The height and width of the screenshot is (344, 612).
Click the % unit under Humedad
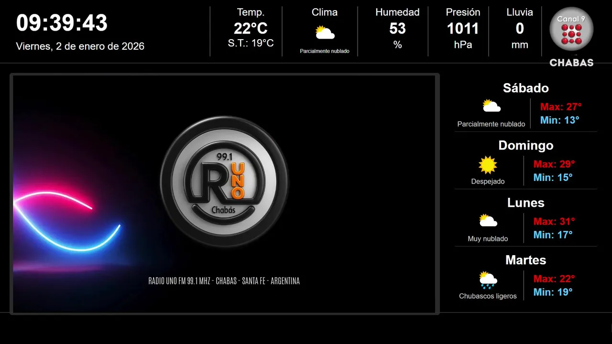397,45
